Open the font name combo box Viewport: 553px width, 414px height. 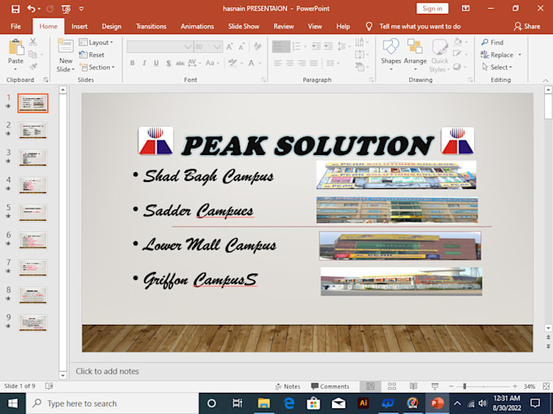pyautogui.click(x=159, y=47)
